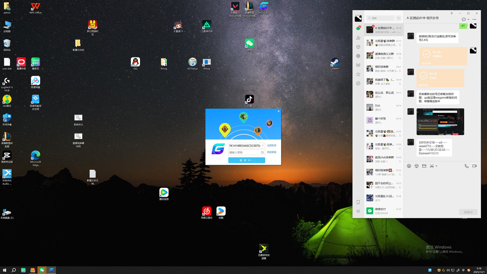Open the 腾讯视频 desktop icon

pos(164,194)
